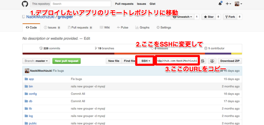The image size is (264, 125).
Task: Open the Settings tab
Action: 164,27
